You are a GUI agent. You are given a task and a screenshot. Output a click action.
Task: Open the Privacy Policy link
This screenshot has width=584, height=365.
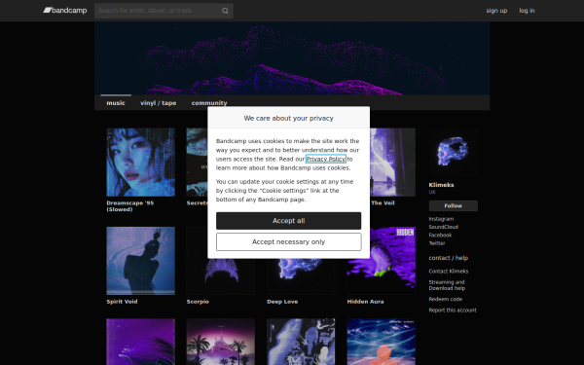(x=326, y=159)
